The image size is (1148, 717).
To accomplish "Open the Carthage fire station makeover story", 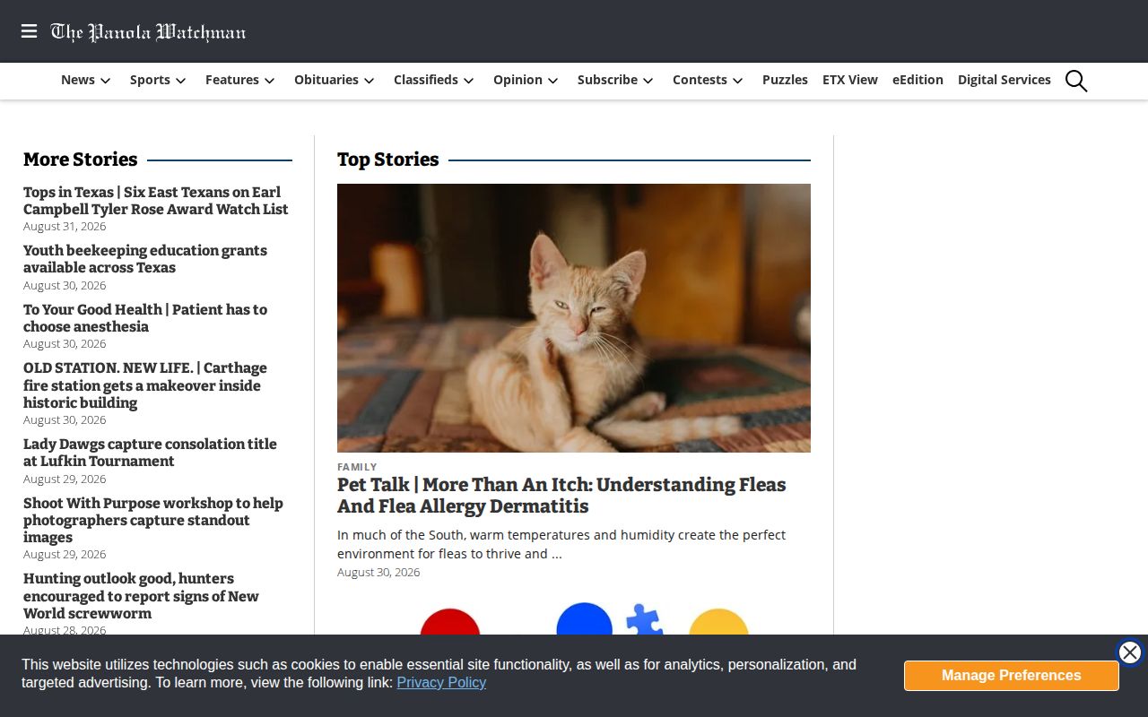I will coord(145,385).
